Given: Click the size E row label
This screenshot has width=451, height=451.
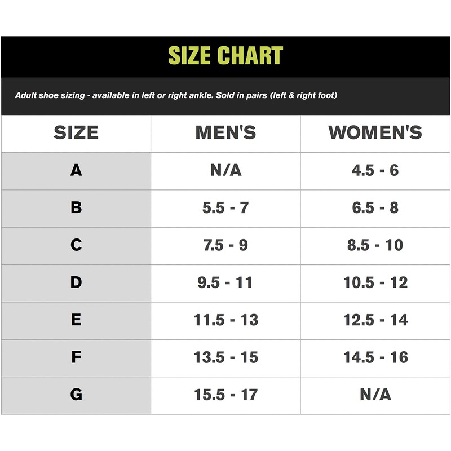Looking at the screenshot, I should (76, 320).
